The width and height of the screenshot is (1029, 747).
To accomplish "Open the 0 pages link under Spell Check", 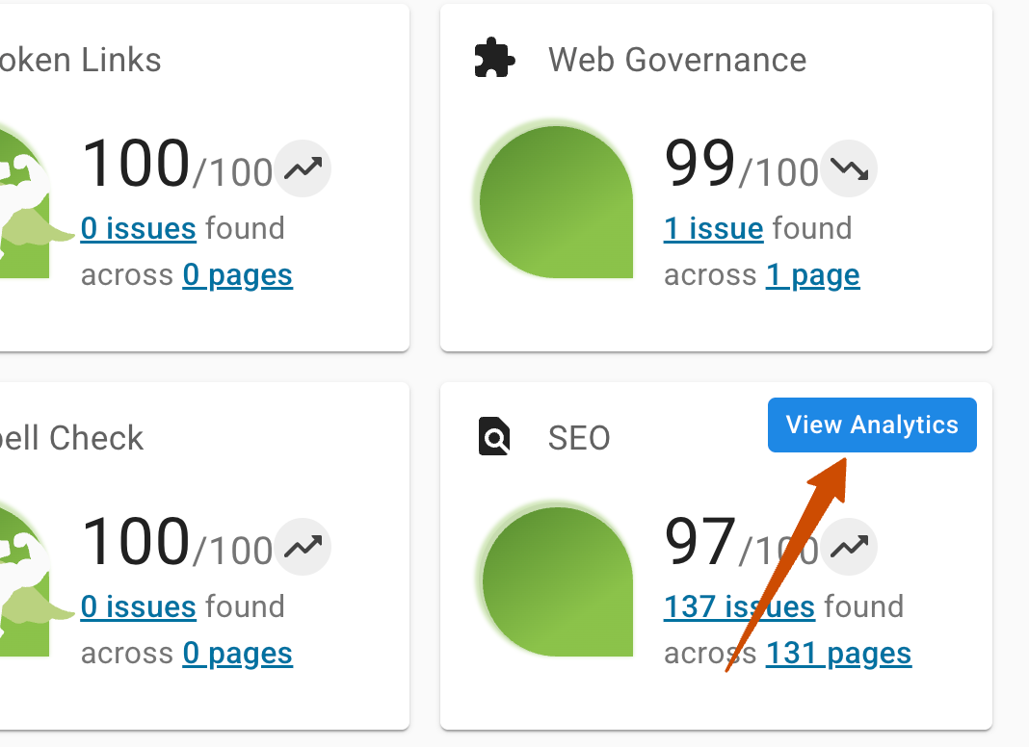I will point(237,653).
